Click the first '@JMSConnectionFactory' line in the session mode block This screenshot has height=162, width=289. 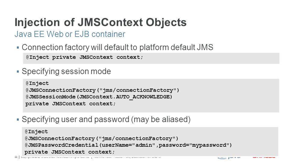point(102,90)
